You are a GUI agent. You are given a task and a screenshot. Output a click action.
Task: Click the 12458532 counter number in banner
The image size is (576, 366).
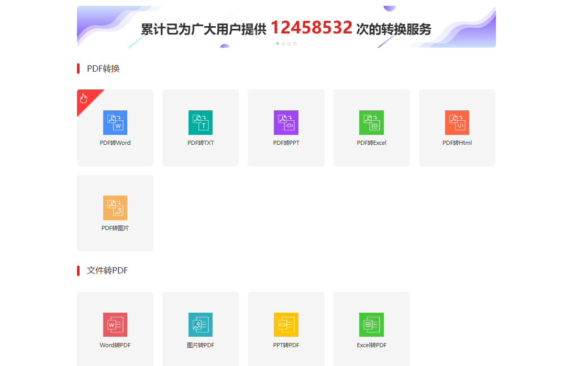tap(311, 28)
